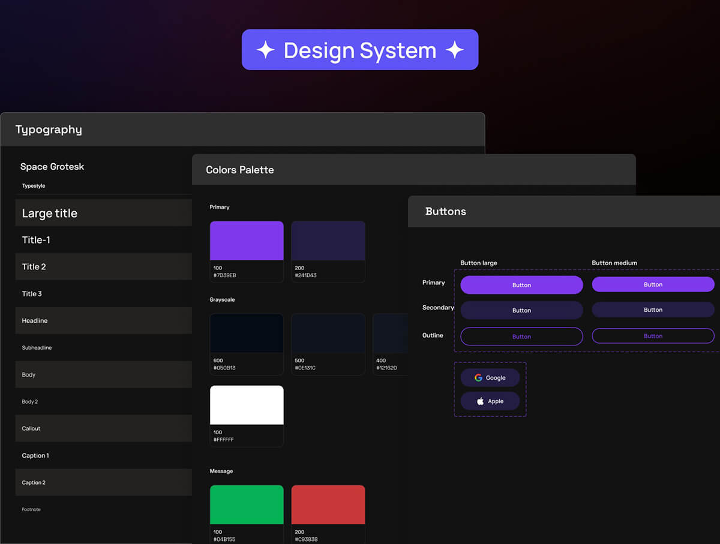Click the Message section label
This screenshot has width=720, height=544.
coord(221,471)
